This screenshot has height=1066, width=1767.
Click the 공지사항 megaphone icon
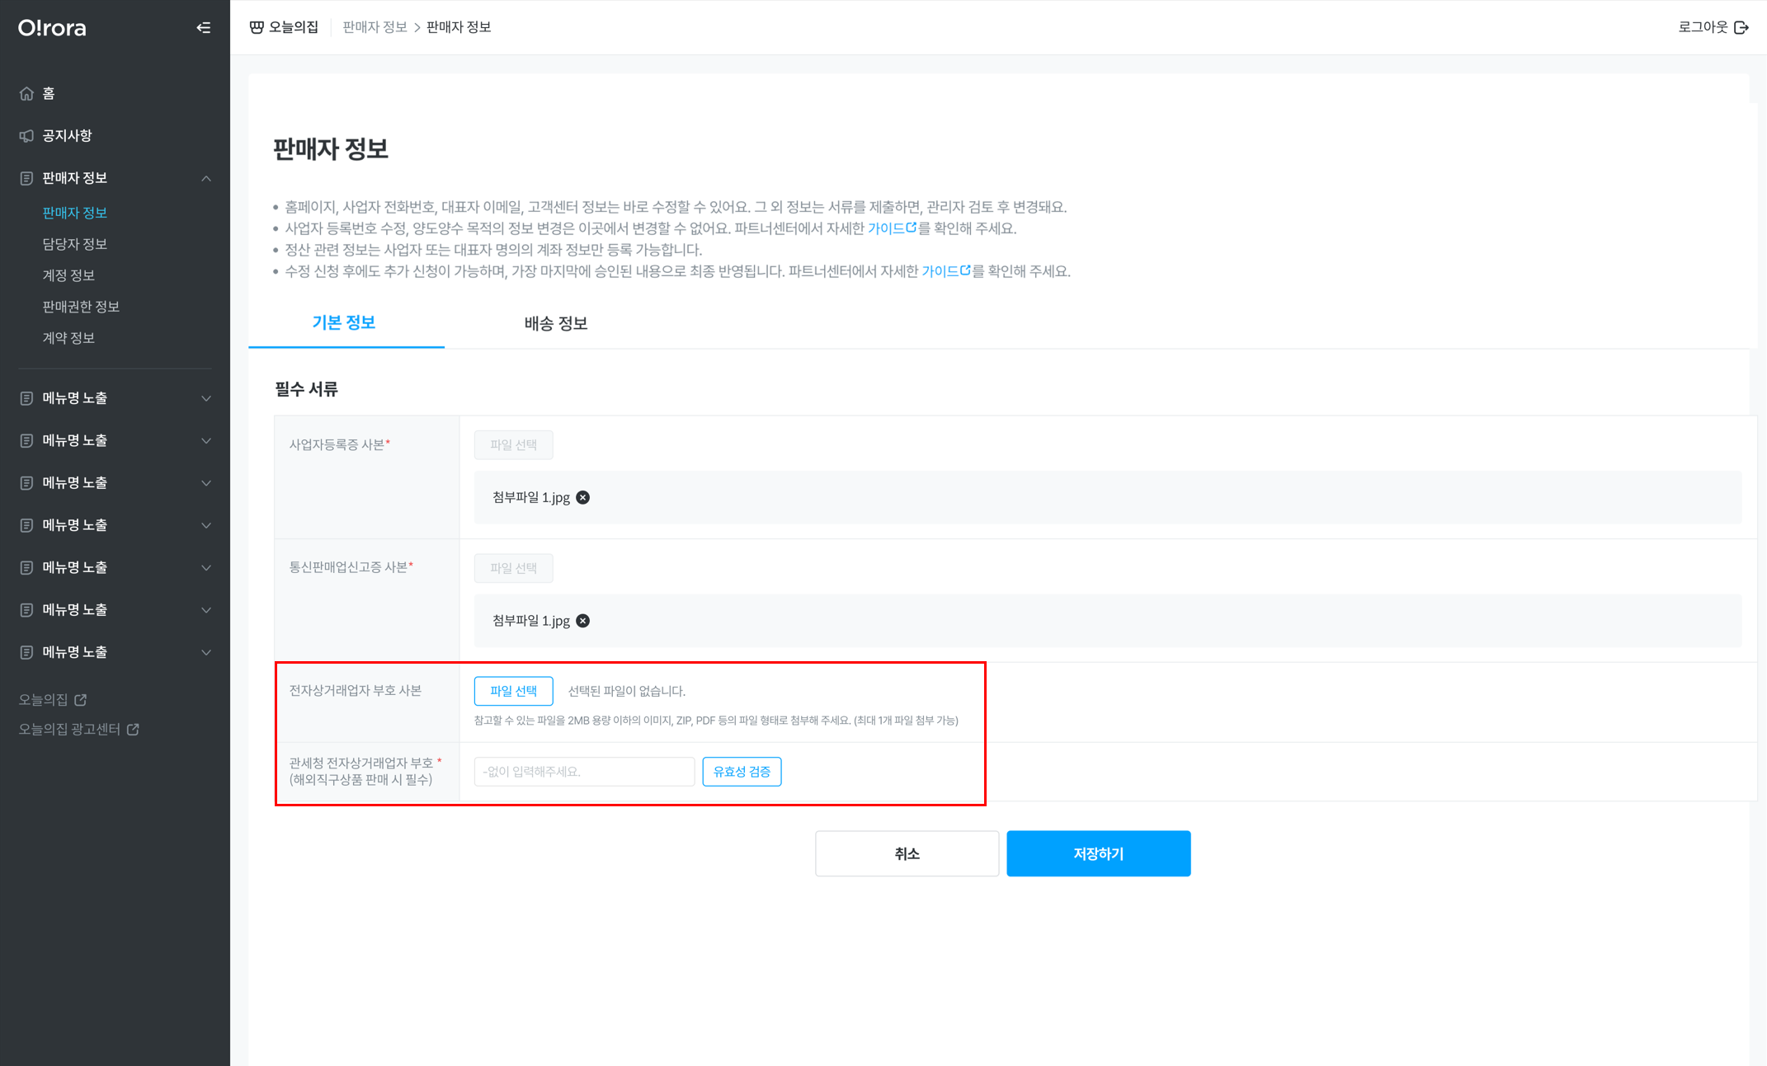pyautogui.click(x=26, y=136)
